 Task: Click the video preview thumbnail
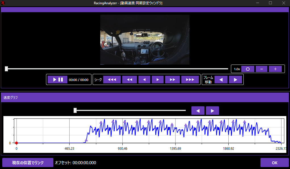pyautogui.click(x=145, y=40)
